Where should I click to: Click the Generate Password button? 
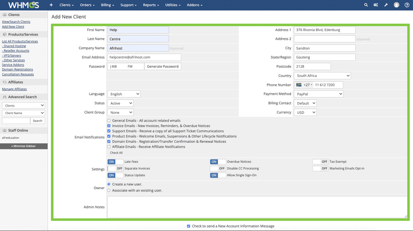click(x=162, y=66)
